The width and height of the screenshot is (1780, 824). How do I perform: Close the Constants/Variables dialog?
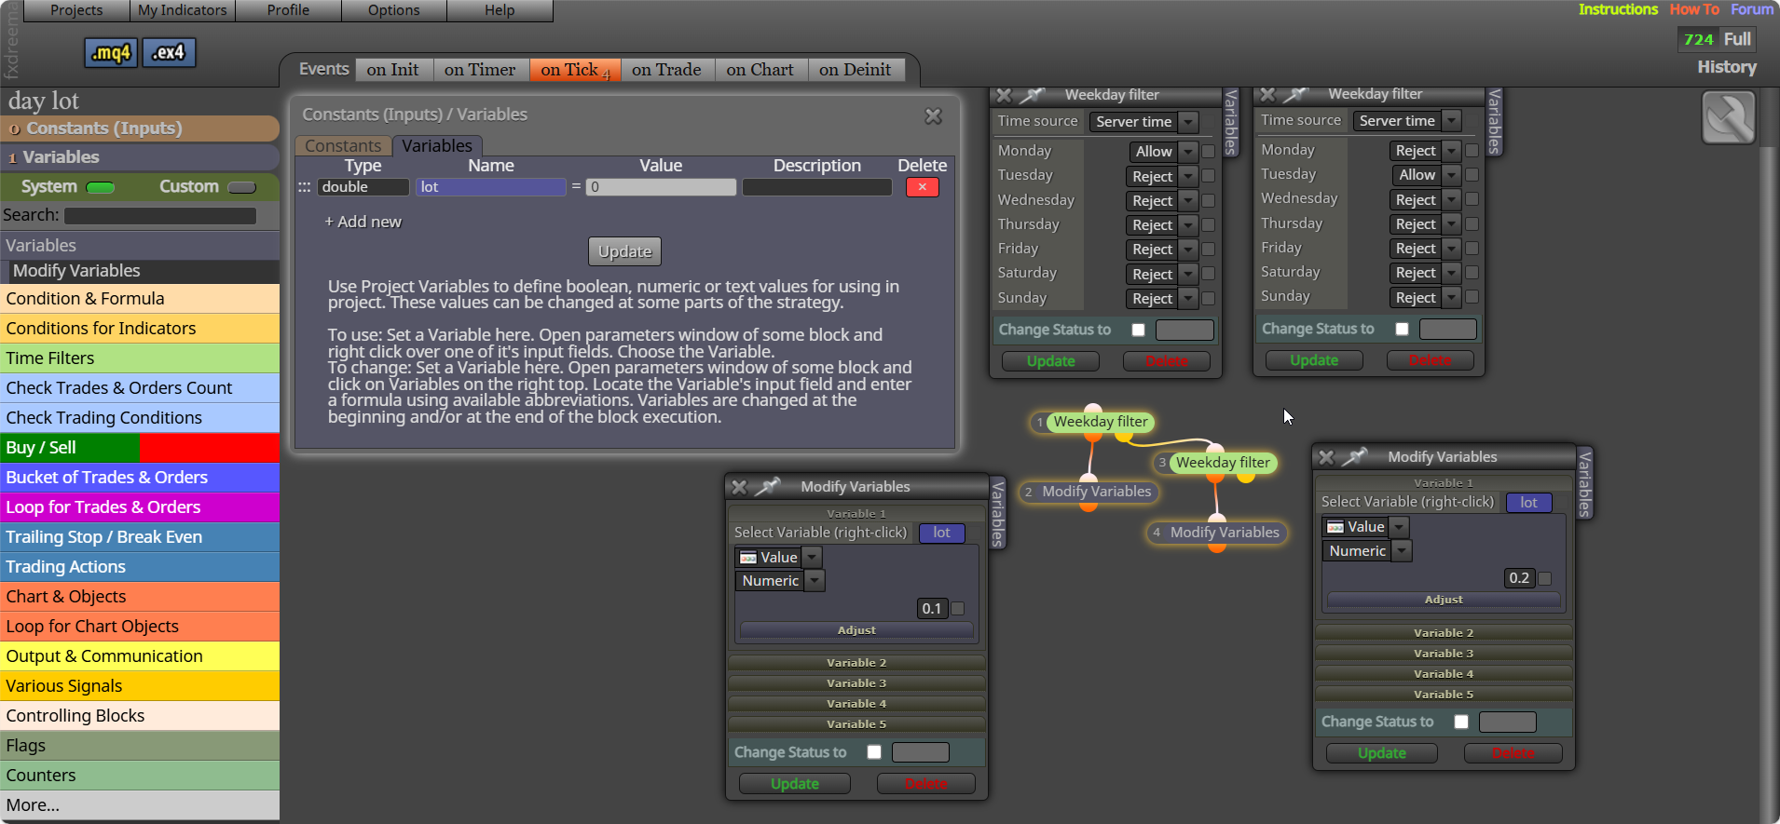point(933,115)
